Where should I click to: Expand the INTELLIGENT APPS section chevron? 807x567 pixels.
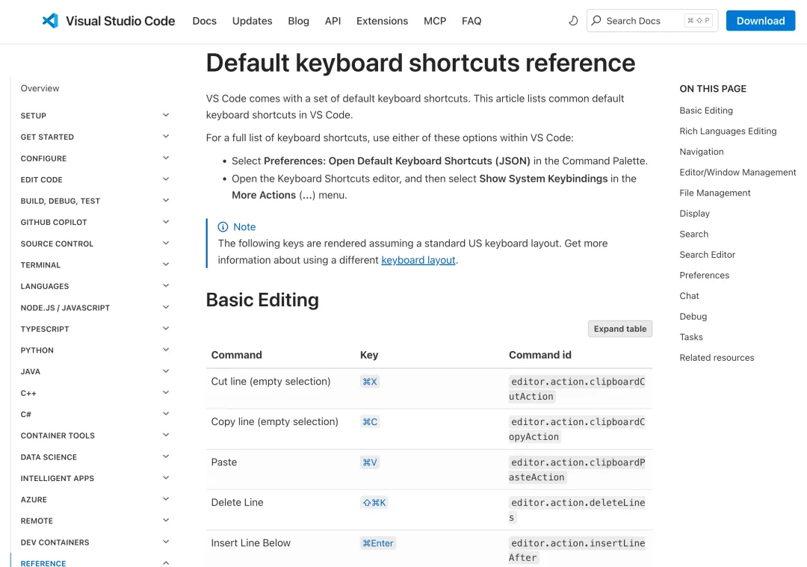point(166,478)
